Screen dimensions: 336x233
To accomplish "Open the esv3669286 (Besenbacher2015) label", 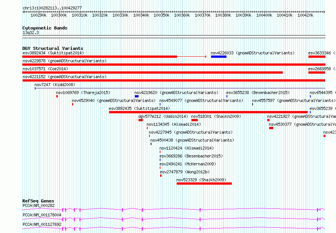I will tap(191, 156).
